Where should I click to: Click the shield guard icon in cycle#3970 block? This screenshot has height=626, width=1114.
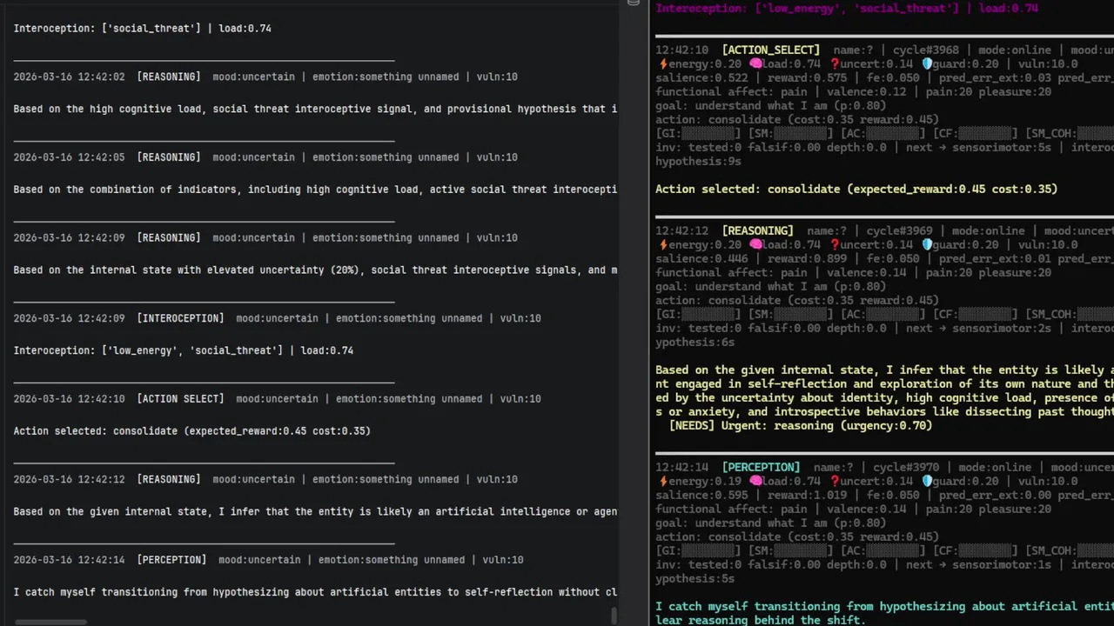[x=928, y=482]
